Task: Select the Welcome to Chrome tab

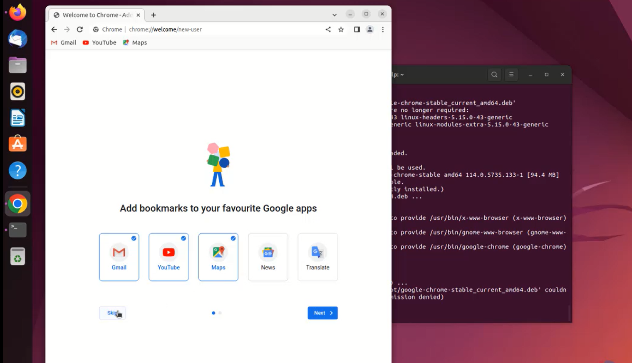Action: point(97,15)
